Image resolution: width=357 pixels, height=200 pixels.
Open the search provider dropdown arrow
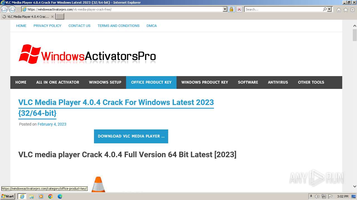click(x=329, y=9)
